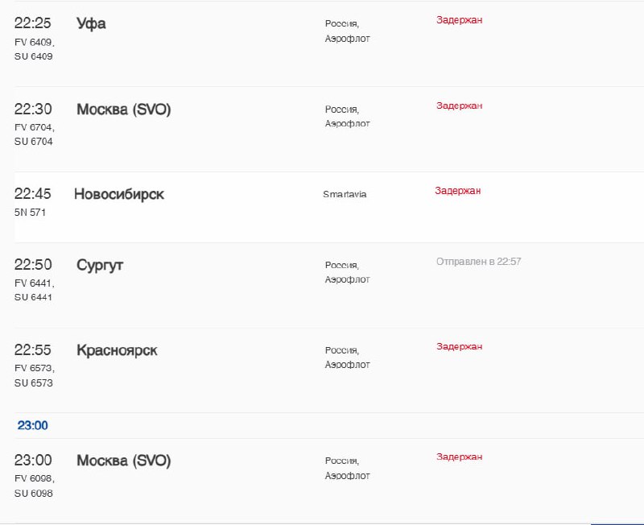
Task: Open the 22:30 Москва (SVO) flight
Action: [x=123, y=110]
